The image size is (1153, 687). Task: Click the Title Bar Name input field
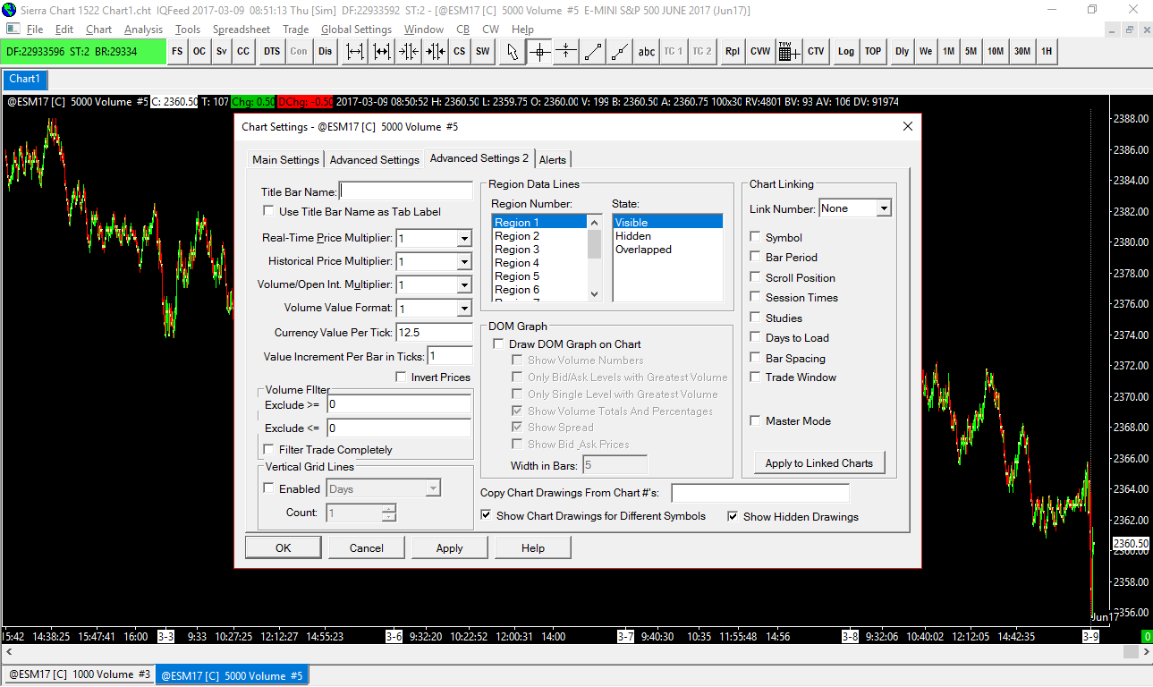(406, 191)
